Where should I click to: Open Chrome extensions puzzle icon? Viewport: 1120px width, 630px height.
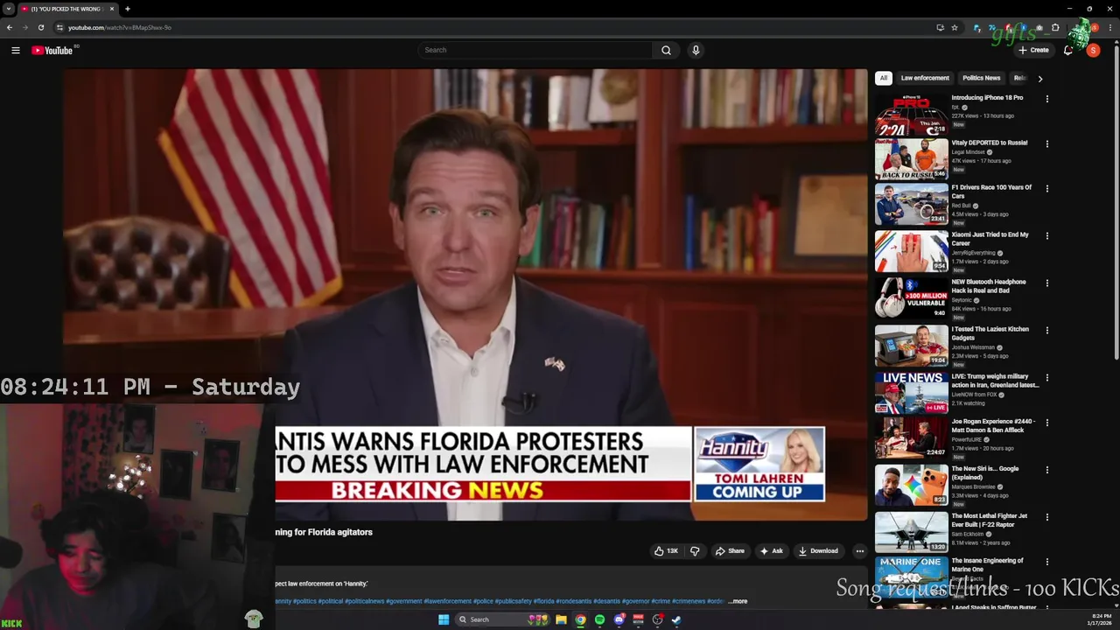(1055, 27)
